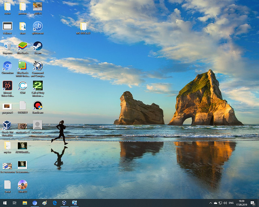This screenshot has width=259, height=207.
Task: Select the first folder at desktop top-left
Action: [7, 8]
